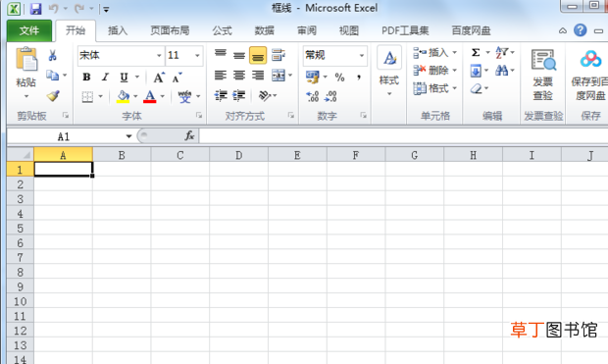Click into the formula bar input
608x364 pixels.
click(x=403, y=136)
